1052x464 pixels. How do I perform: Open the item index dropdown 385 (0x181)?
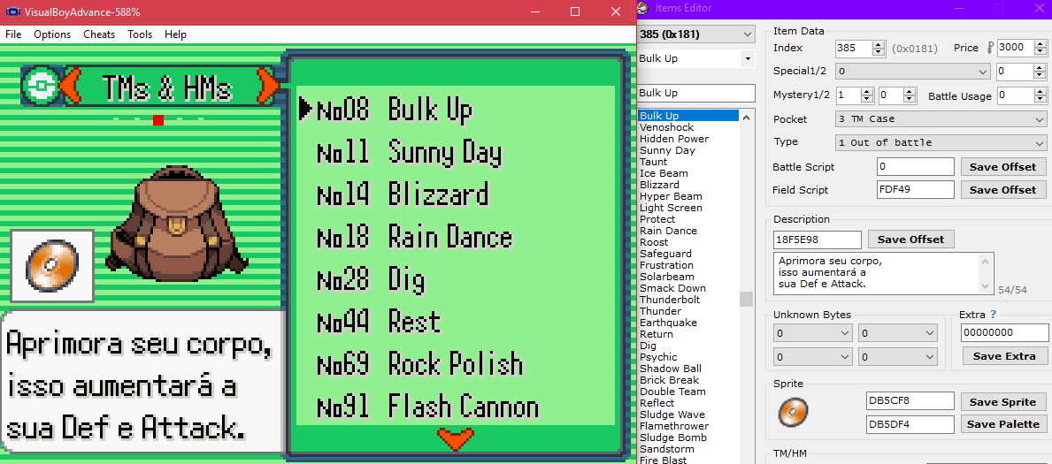[x=695, y=34]
